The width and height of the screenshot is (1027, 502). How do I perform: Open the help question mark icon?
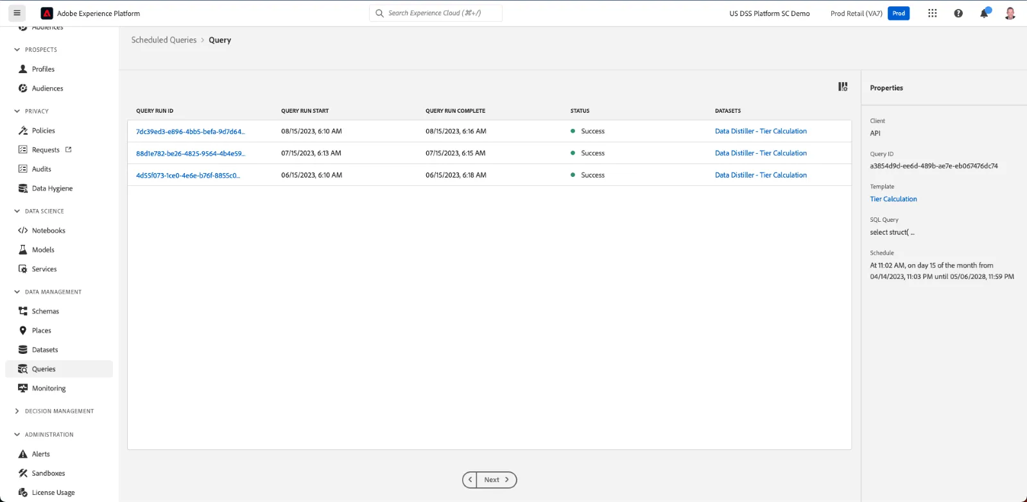coord(958,13)
